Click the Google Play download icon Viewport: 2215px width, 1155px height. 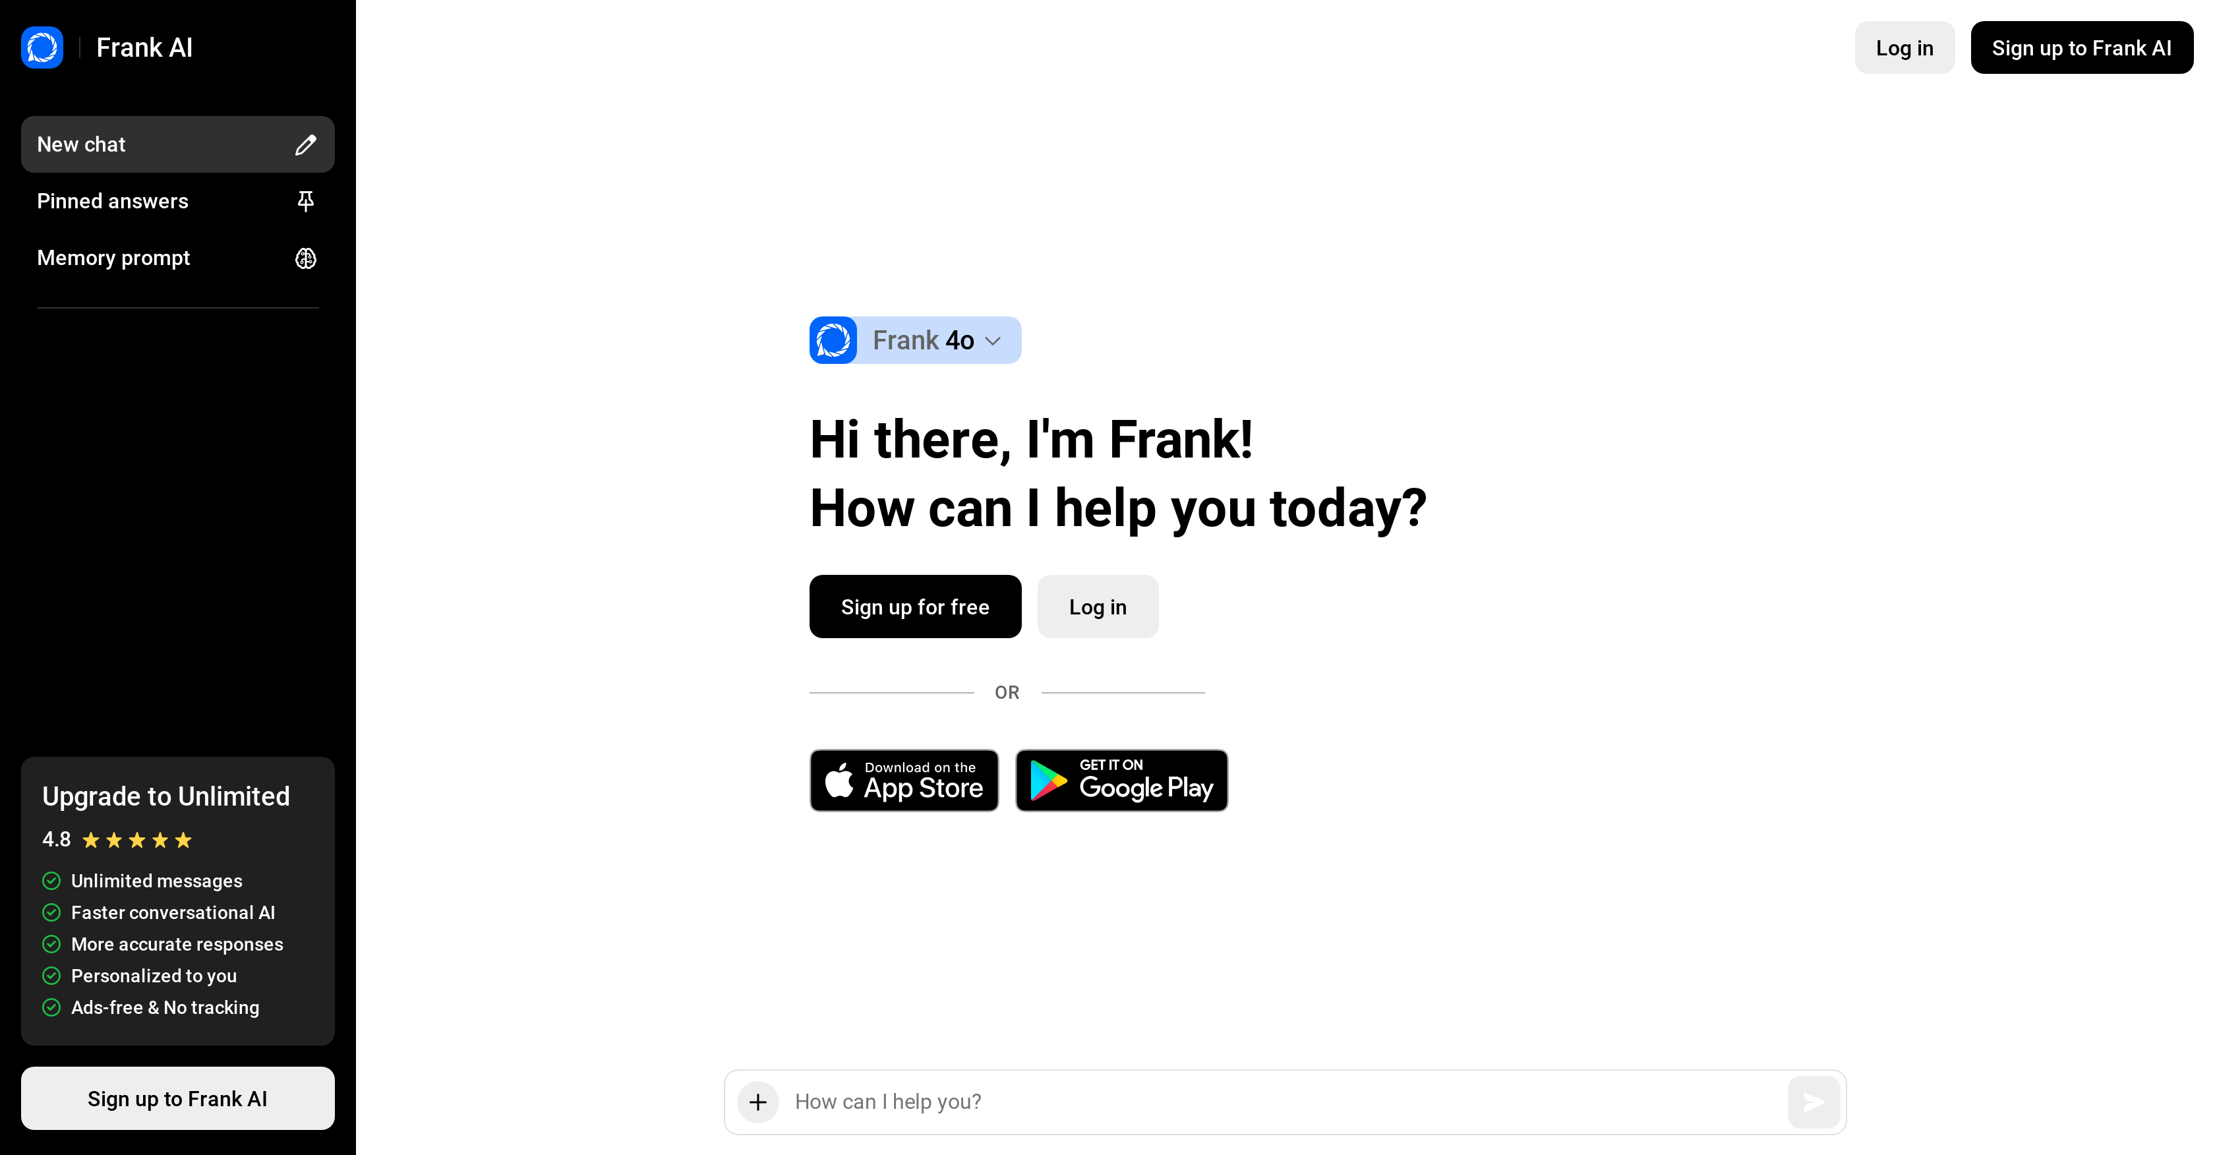click(x=1119, y=781)
